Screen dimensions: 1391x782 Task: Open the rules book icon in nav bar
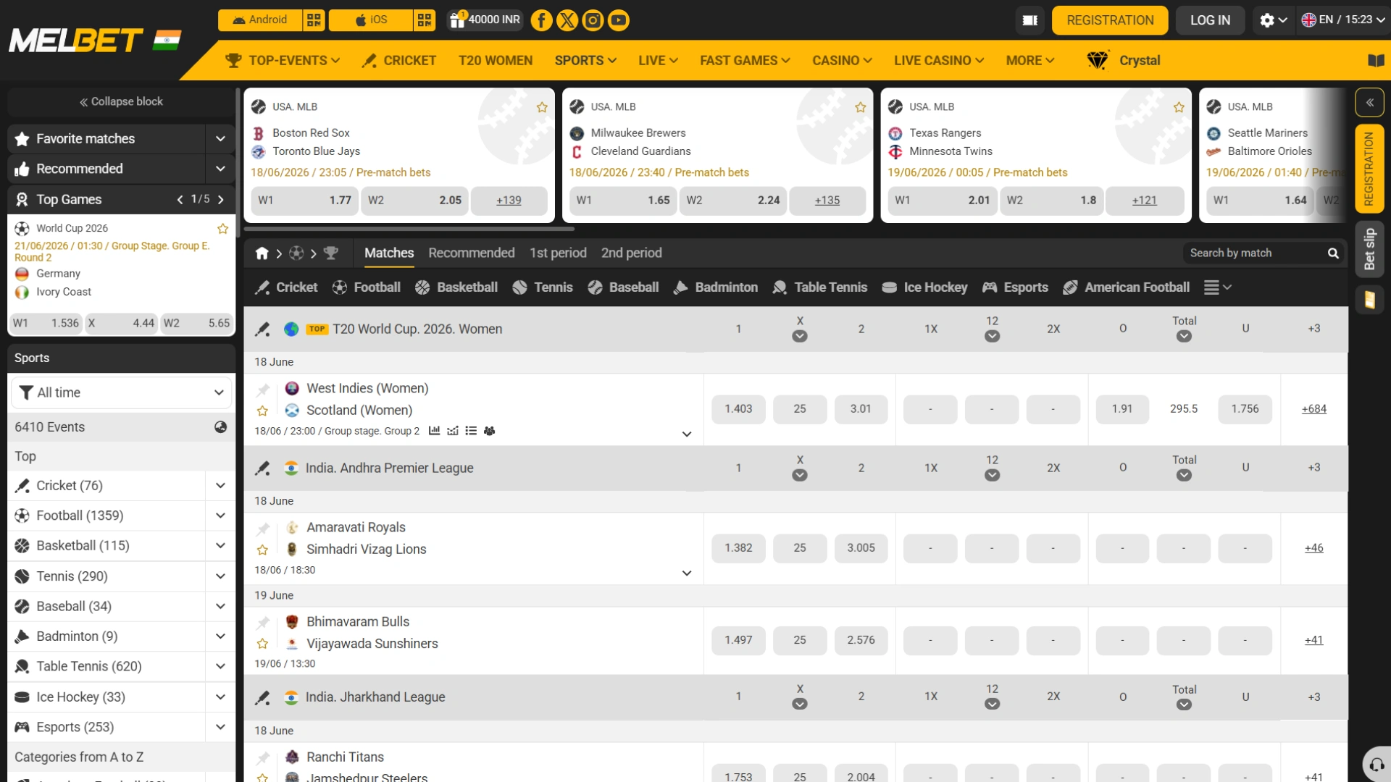pyautogui.click(x=1376, y=61)
